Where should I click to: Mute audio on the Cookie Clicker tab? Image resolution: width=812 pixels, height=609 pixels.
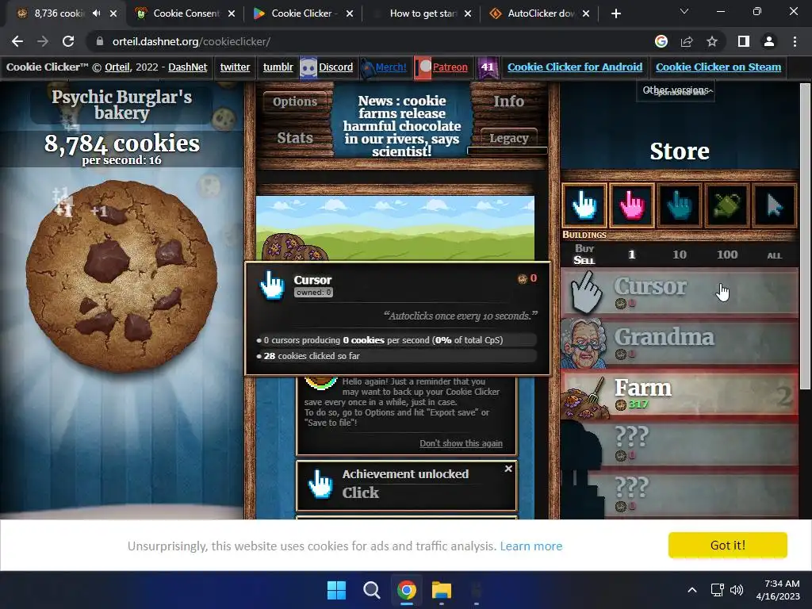coord(96,13)
